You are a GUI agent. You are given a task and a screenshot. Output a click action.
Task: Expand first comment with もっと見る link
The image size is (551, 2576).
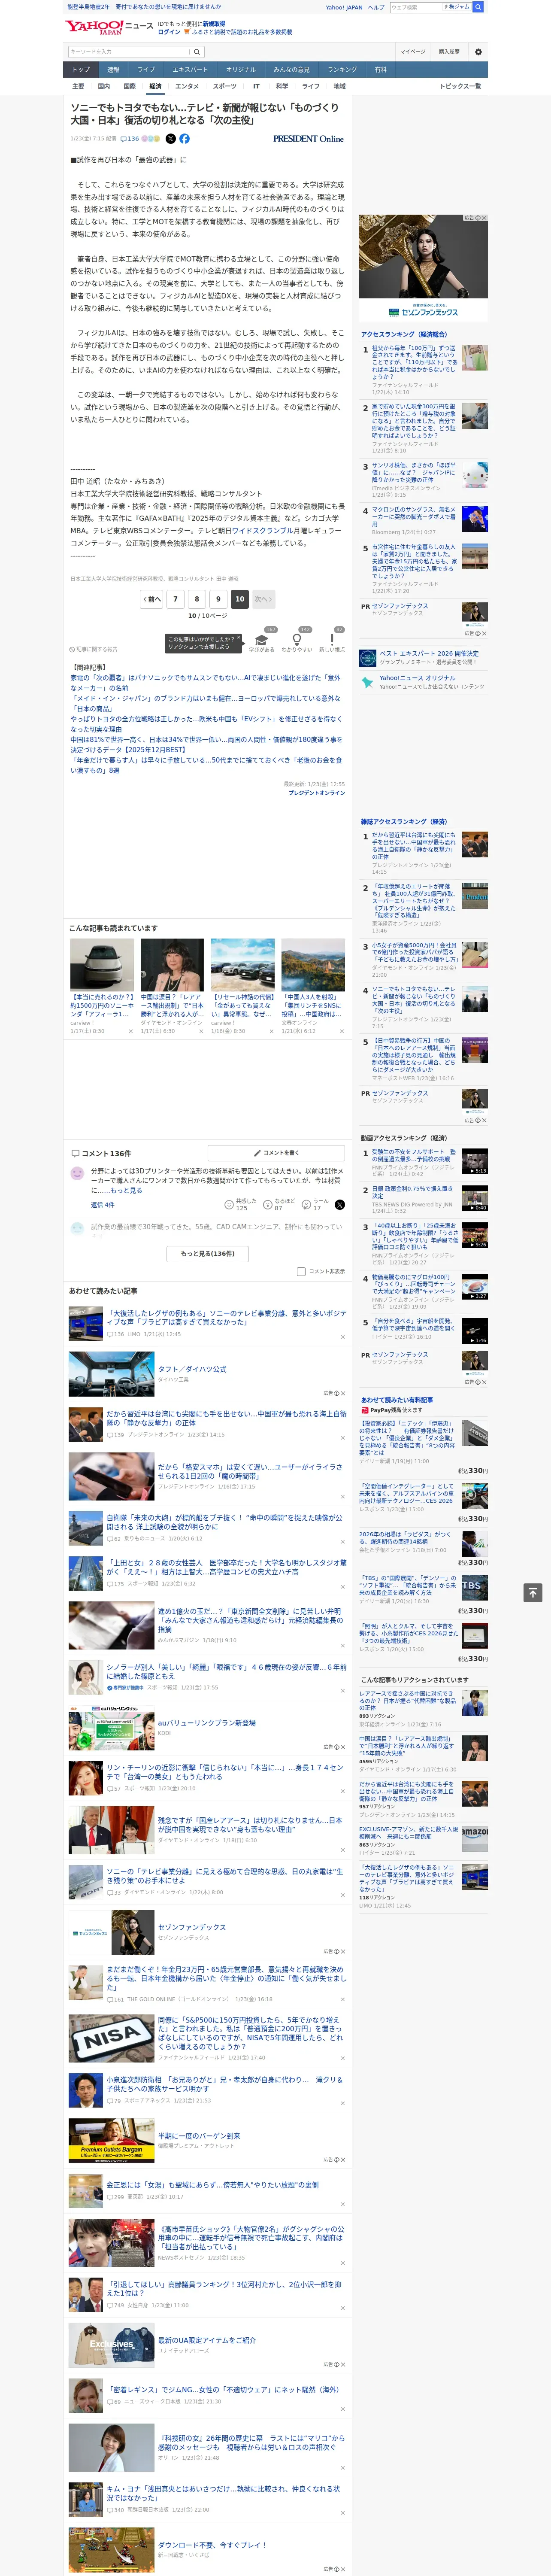(126, 1190)
